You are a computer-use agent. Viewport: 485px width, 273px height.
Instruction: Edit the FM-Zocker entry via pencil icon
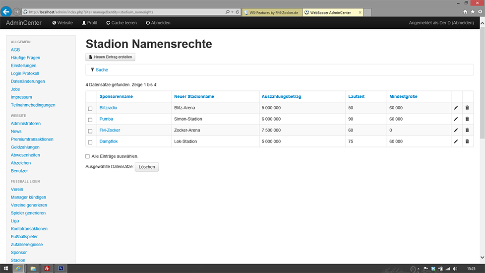pos(456,130)
